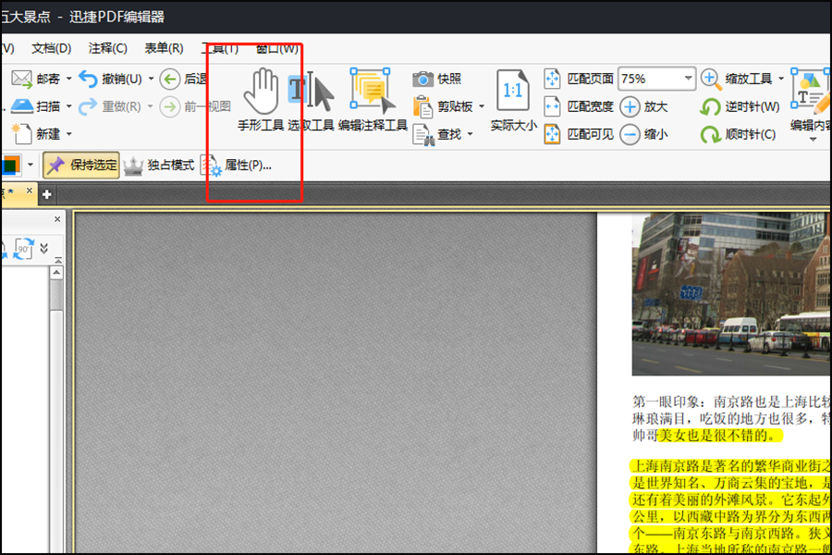Click text line beginning 琳琅满目

pyautogui.click(x=731, y=418)
